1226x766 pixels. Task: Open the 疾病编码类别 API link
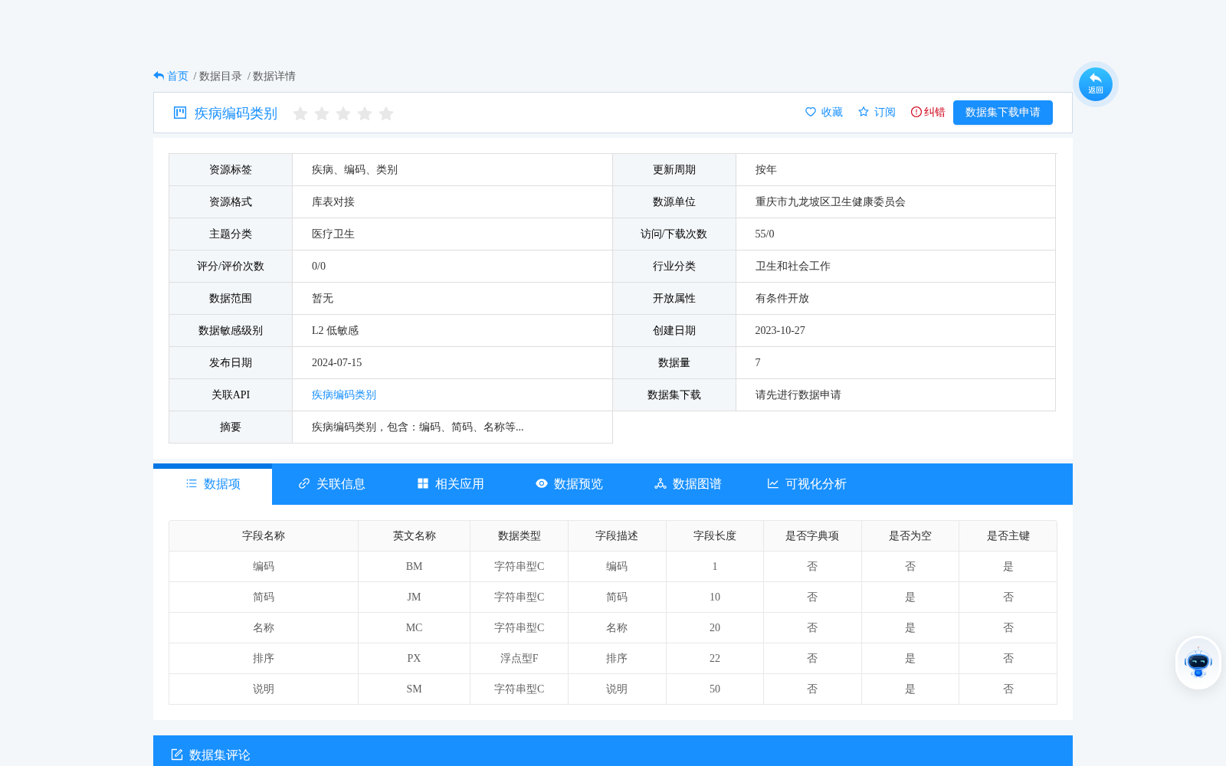tap(344, 394)
